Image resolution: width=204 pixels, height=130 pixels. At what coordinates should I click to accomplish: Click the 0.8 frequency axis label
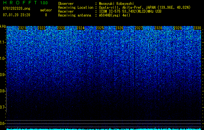3,91
